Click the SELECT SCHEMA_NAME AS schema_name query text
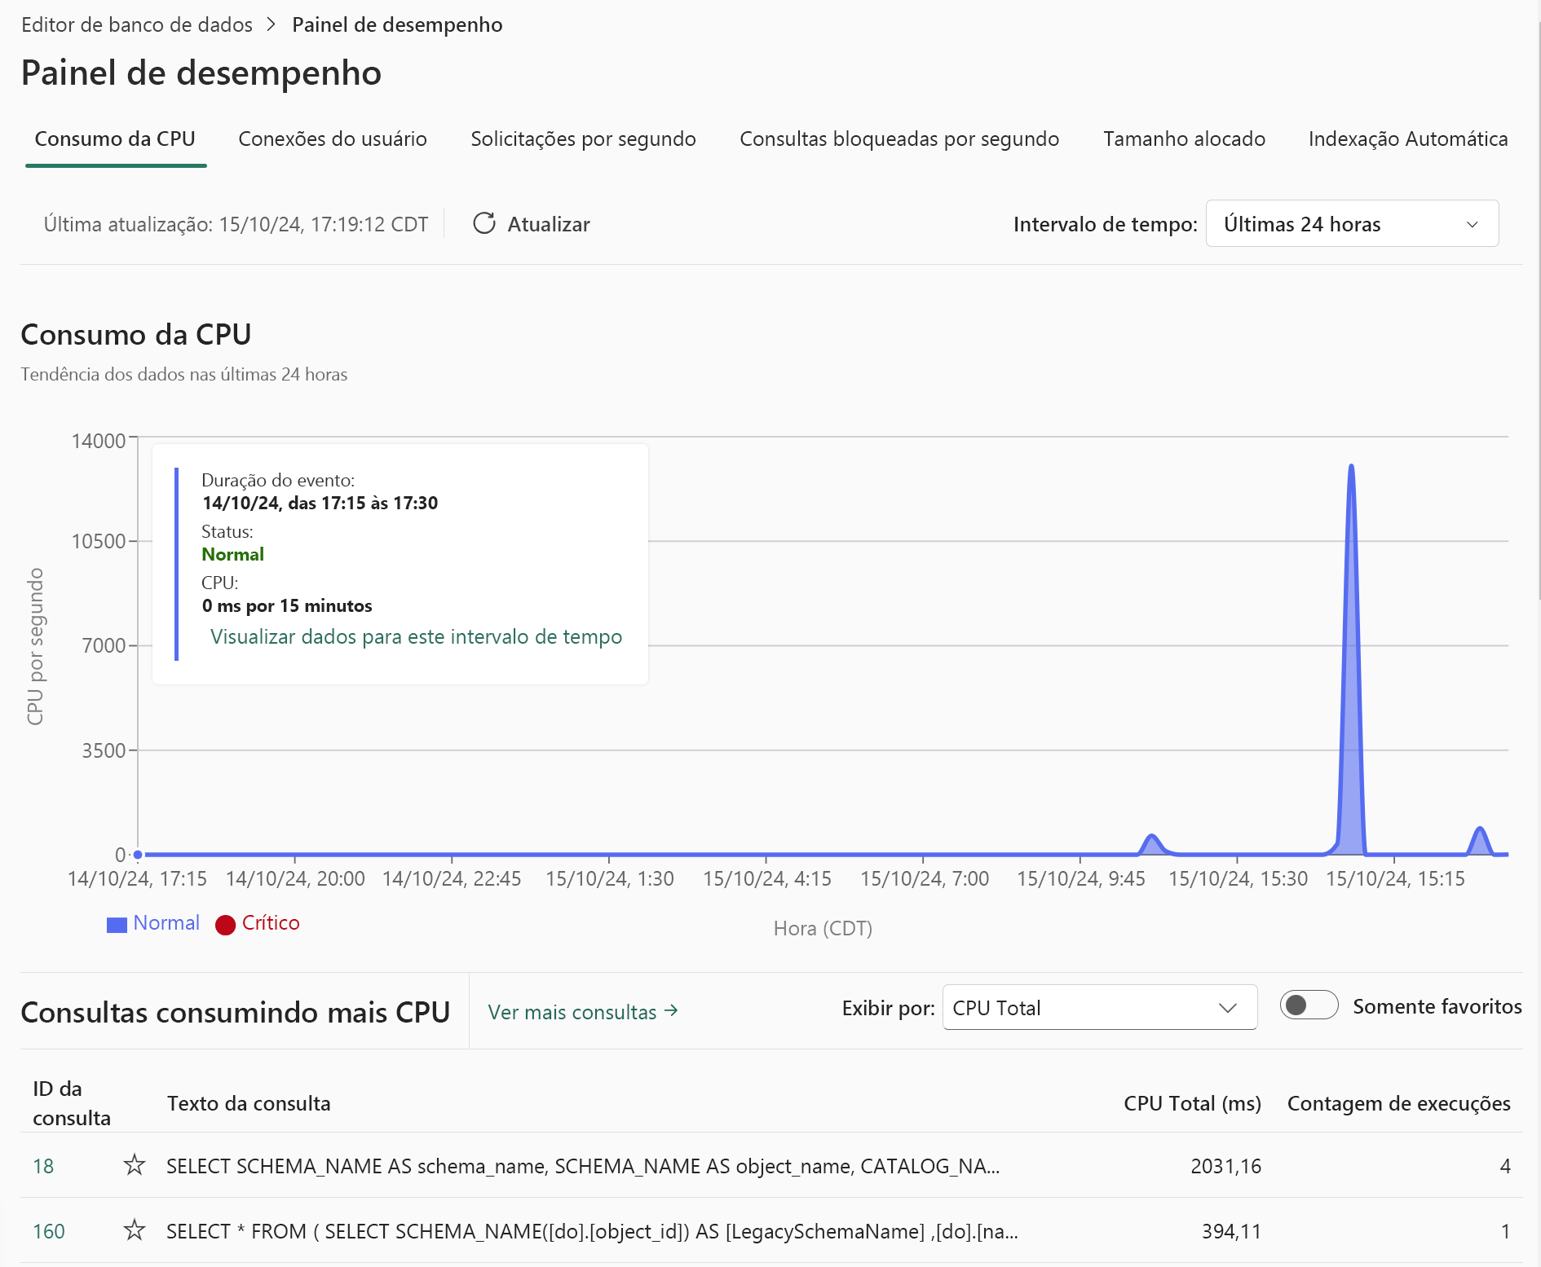This screenshot has height=1267, width=1541. tap(583, 1166)
